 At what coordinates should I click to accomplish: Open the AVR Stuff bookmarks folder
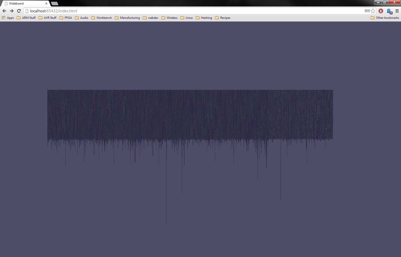(x=48, y=18)
